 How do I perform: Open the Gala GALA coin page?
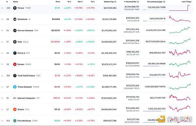click(23, 42)
